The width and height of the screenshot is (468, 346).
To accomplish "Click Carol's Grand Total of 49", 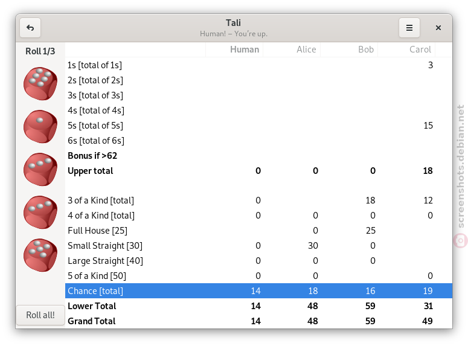I will (428, 321).
